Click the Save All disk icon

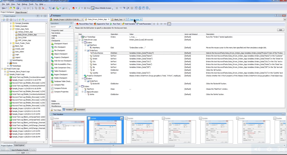(x=18, y=8)
